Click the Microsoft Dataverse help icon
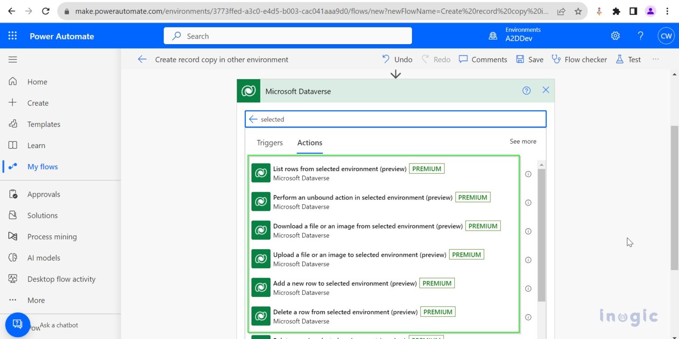 tap(526, 91)
